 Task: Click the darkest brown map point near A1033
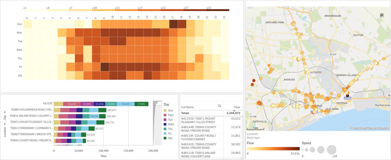[347, 96]
